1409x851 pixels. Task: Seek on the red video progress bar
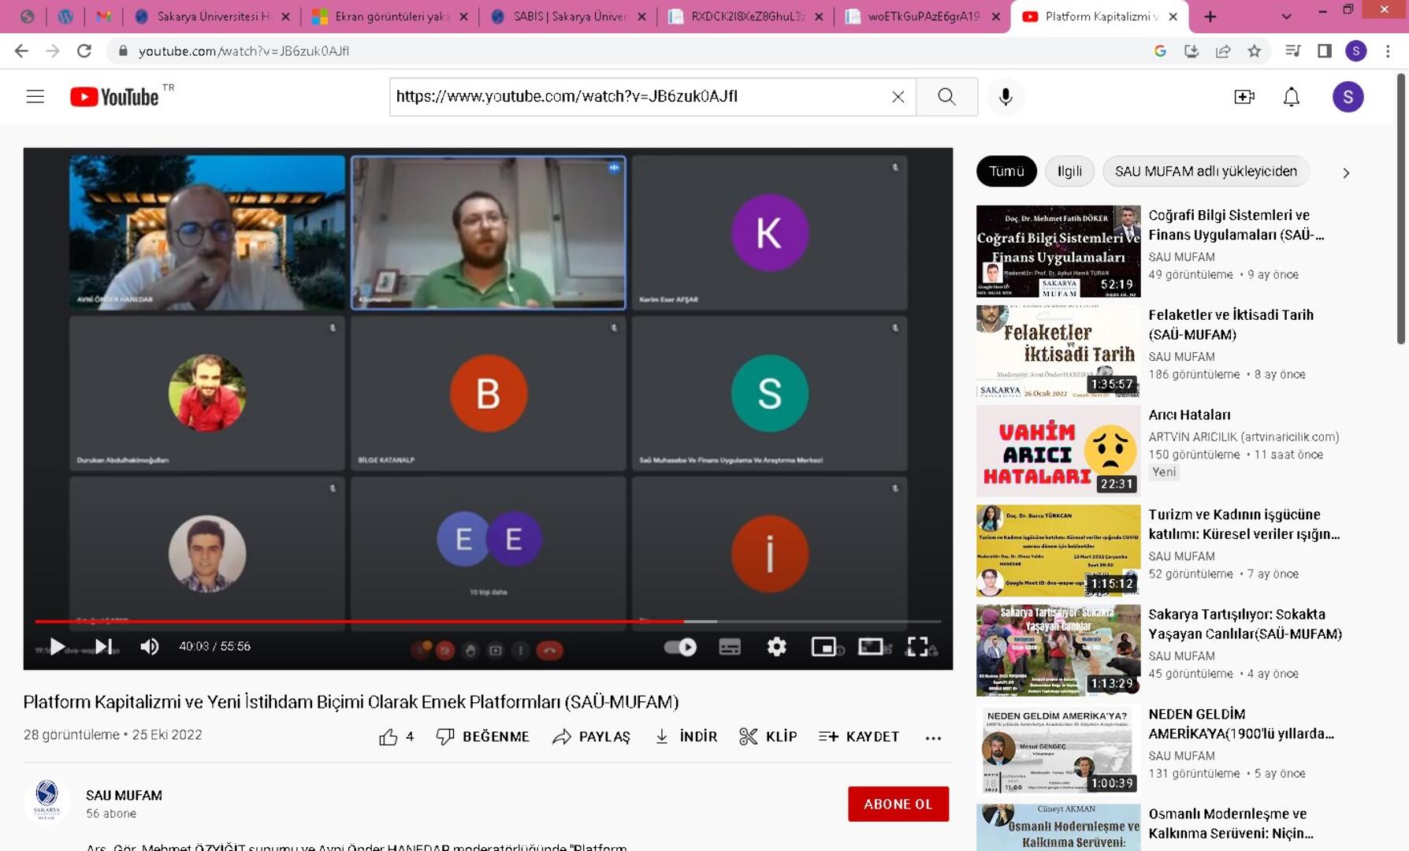(x=488, y=622)
